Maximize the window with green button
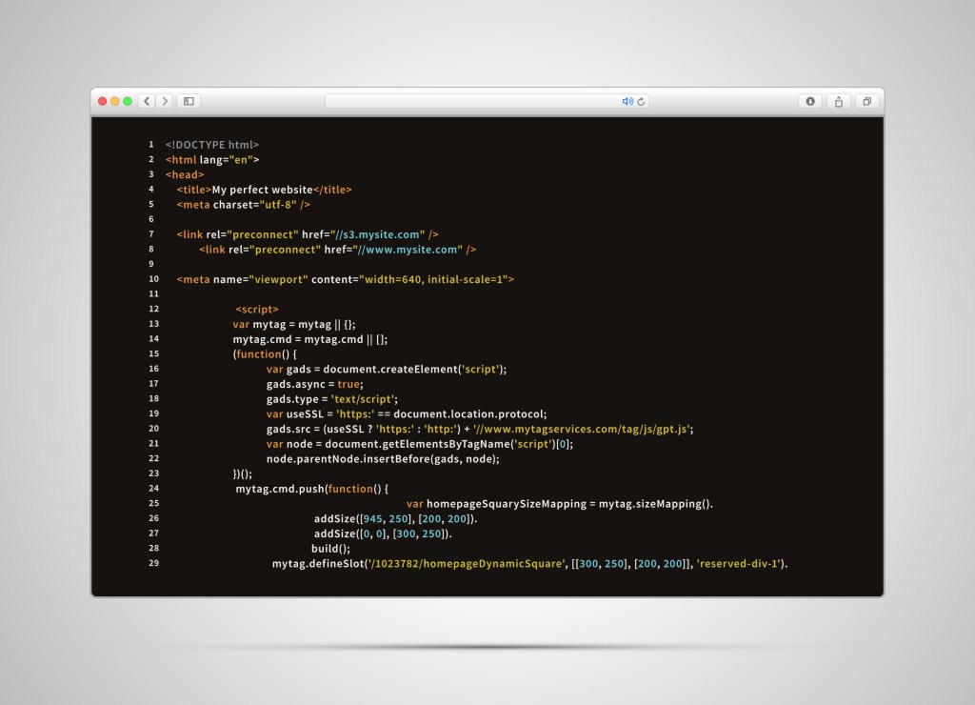This screenshot has height=705, width=975. (128, 101)
